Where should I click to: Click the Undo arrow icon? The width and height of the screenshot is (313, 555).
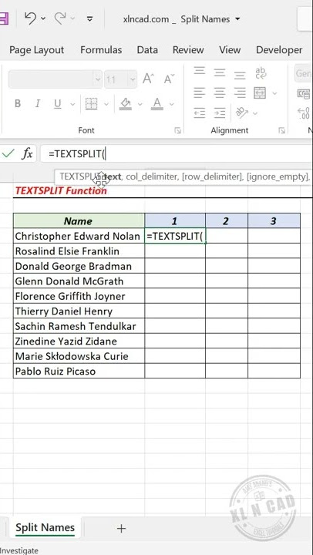[31, 18]
